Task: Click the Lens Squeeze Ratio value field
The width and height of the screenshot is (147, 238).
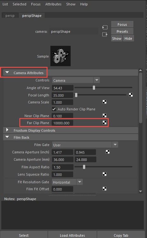Action: pos(62,174)
